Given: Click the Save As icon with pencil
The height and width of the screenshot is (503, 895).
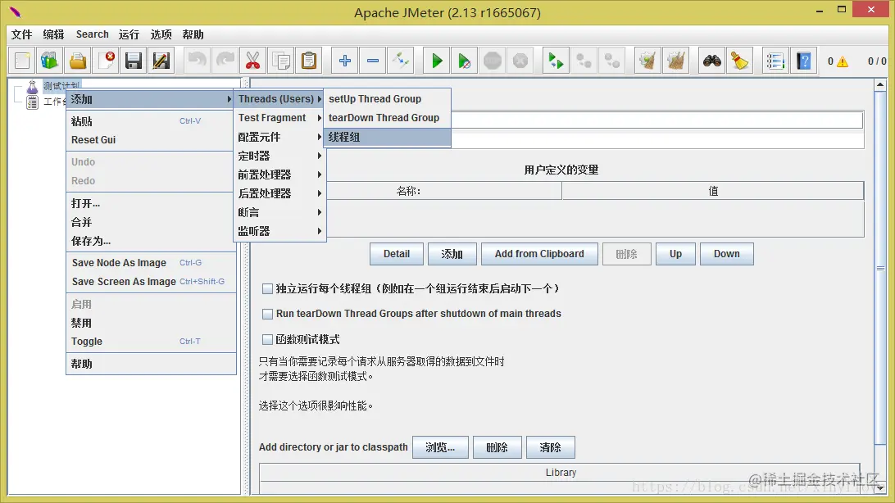Looking at the screenshot, I should click(161, 61).
